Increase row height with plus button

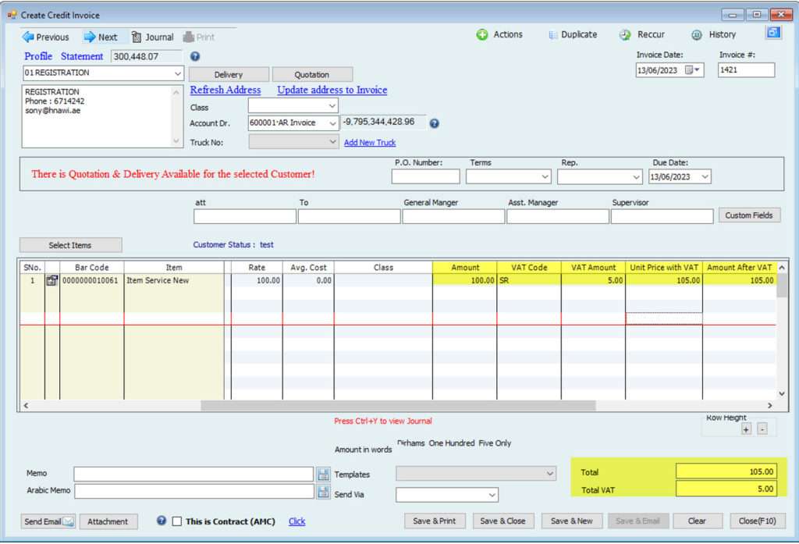[746, 429]
